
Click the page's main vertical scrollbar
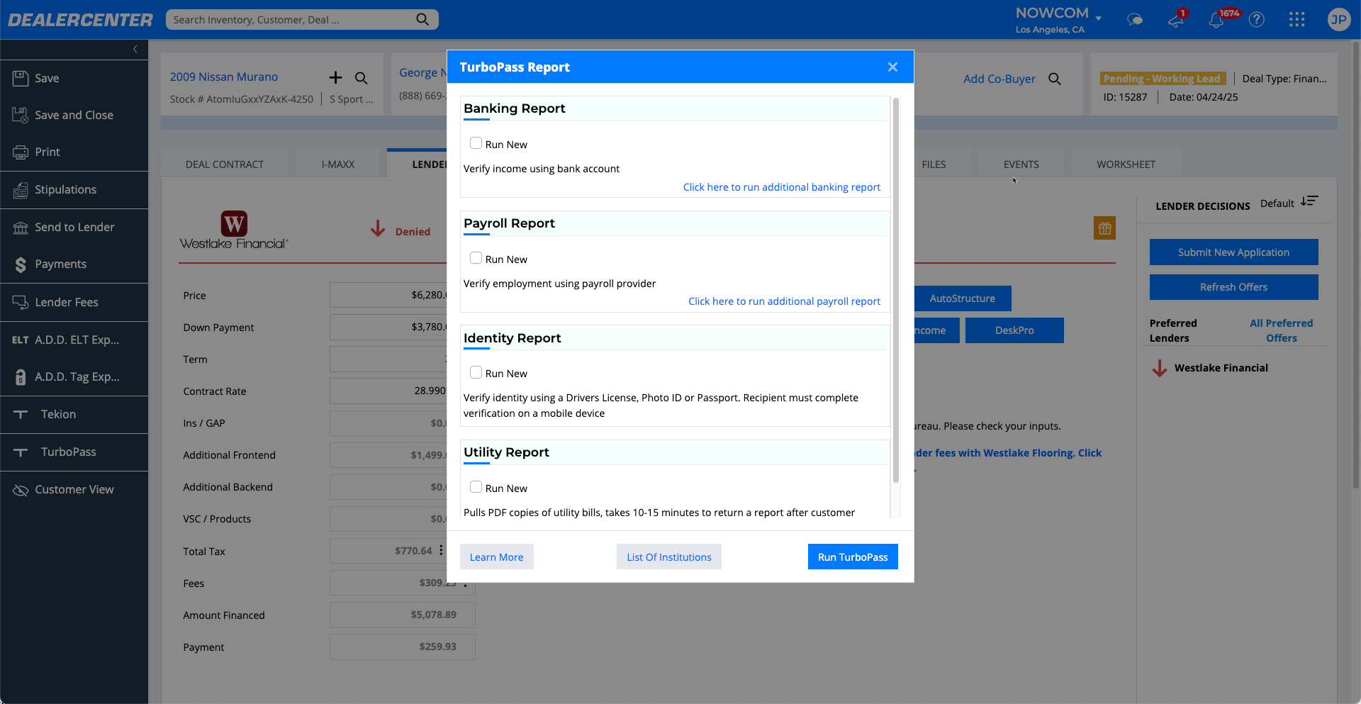(1355, 266)
